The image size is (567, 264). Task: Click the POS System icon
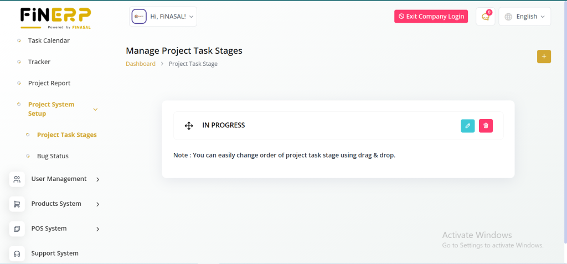pyautogui.click(x=17, y=229)
